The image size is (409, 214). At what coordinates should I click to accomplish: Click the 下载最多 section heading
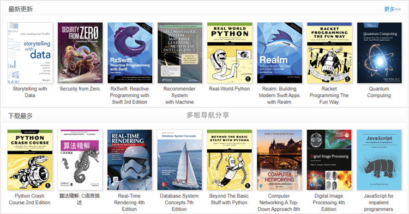coord(20,116)
